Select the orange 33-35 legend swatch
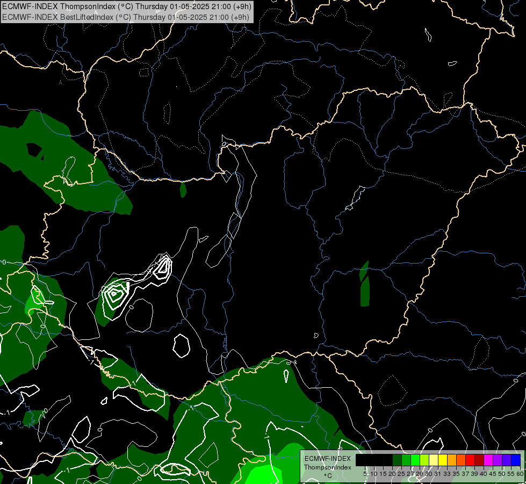Viewport: 526px width, 484px height. 452,460
